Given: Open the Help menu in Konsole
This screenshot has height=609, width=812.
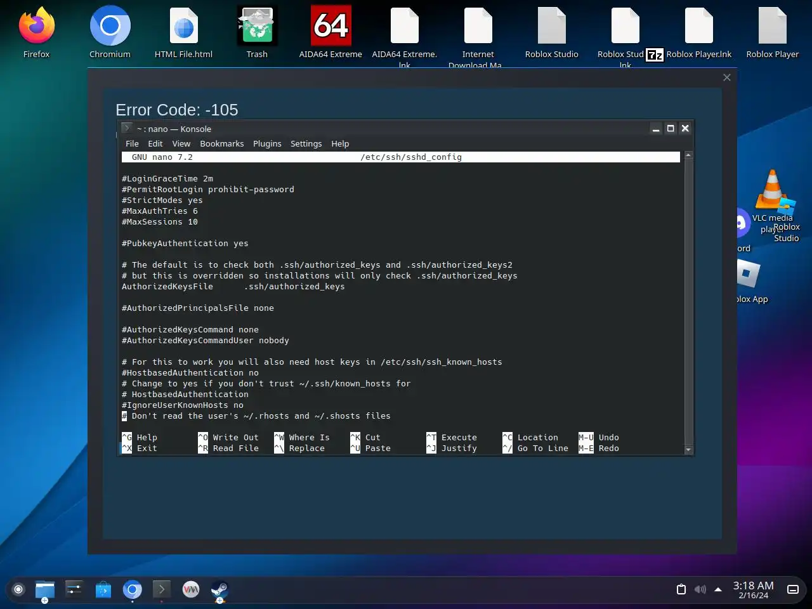Looking at the screenshot, I should (x=340, y=143).
